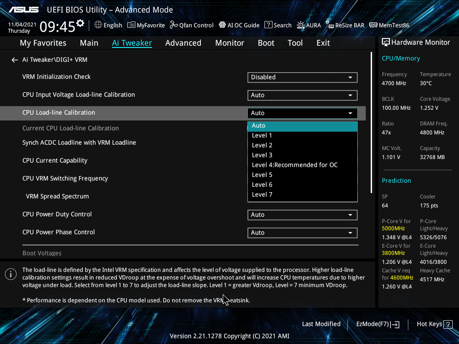Click the Hardware Monitor screen icon

coord(386,43)
